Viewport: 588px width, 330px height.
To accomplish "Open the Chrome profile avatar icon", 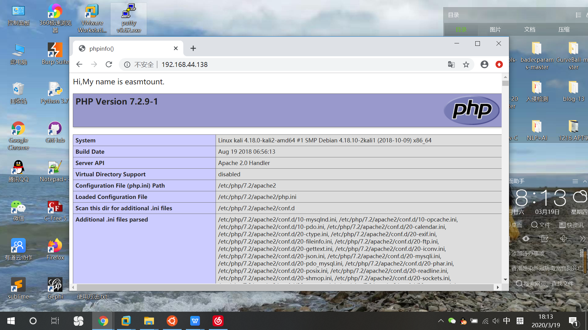I will pos(484,64).
